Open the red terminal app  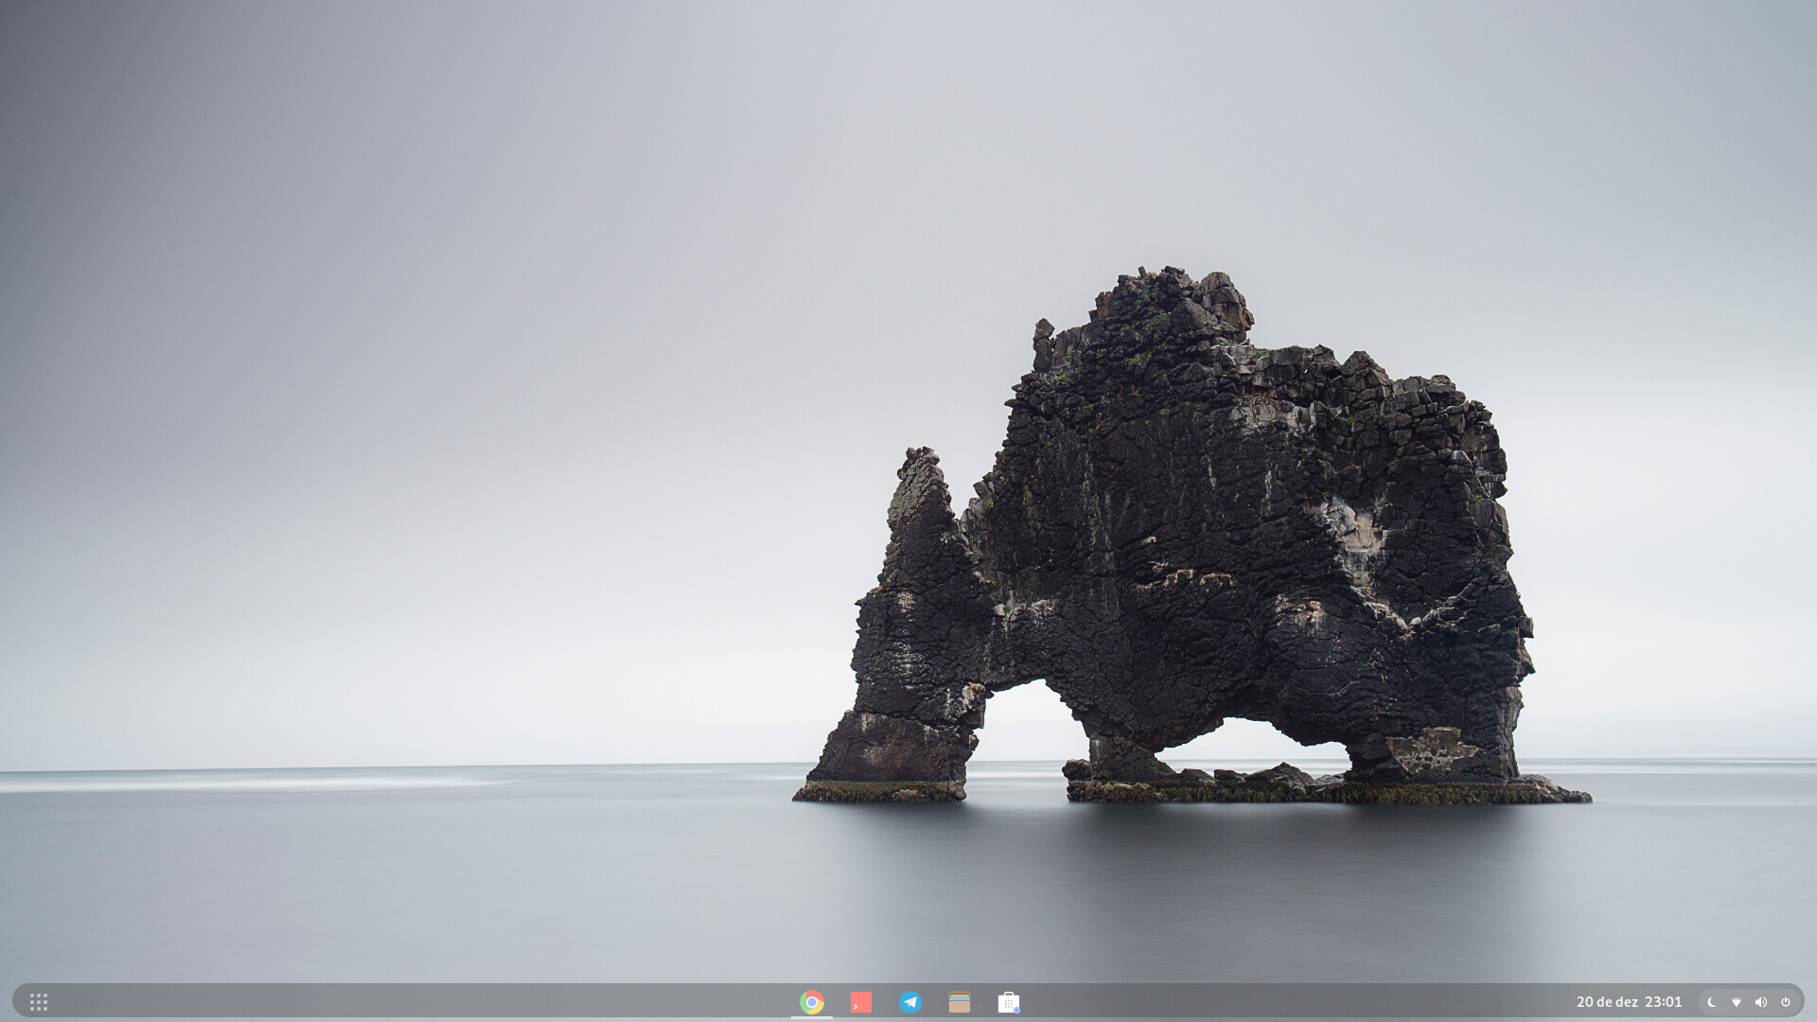pos(861,1001)
